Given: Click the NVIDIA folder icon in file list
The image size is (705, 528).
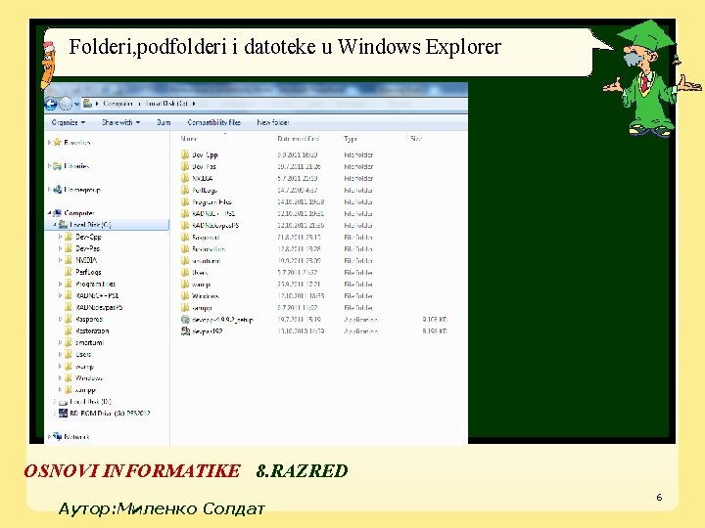Looking at the screenshot, I should click(x=185, y=178).
